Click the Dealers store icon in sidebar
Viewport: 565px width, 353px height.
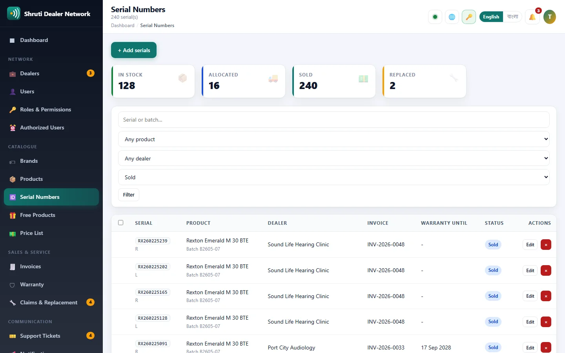pos(13,74)
